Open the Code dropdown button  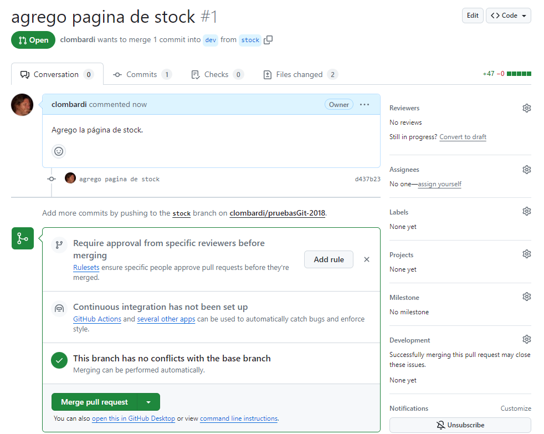coord(508,16)
